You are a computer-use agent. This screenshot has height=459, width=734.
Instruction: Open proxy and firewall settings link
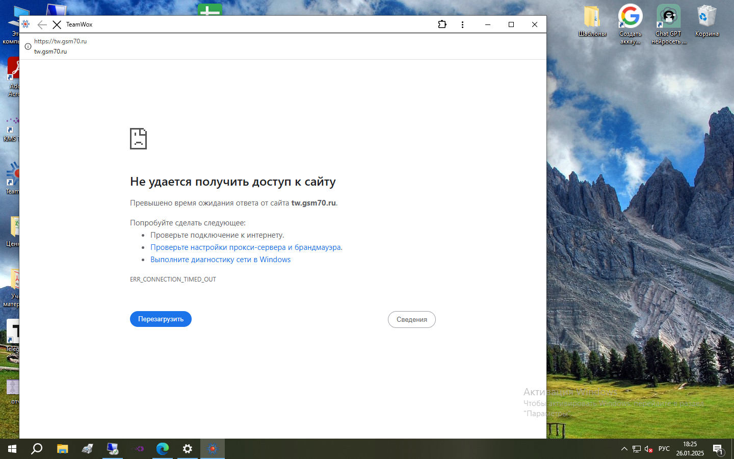point(246,247)
